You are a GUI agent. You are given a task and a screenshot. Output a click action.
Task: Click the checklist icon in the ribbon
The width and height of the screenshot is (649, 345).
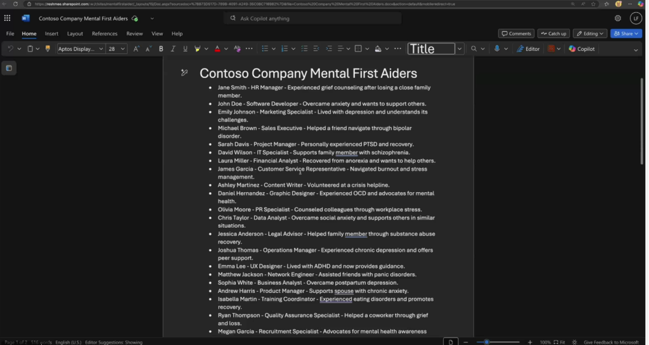click(x=304, y=49)
